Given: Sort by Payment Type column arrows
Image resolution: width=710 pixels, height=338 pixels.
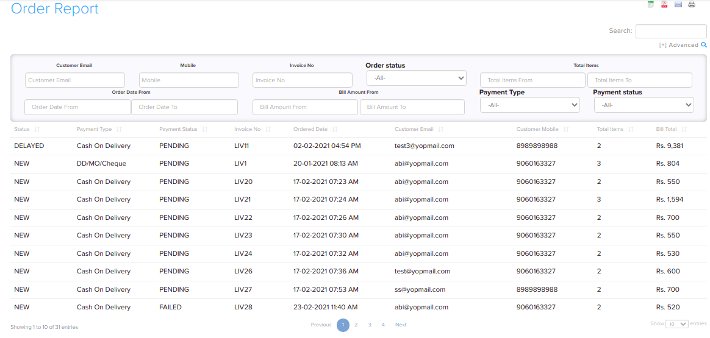Looking at the screenshot, I should pyautogui.click(x=119, y=129).
